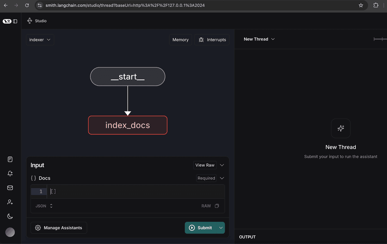This screenshot has width=387, height=244.
Task: Expand the Docs field options chevron
Action: pyautogui.click(x=222, y=178)
